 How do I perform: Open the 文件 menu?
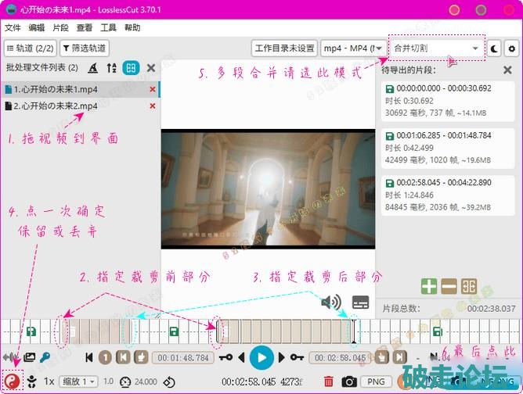click(13, 27)
